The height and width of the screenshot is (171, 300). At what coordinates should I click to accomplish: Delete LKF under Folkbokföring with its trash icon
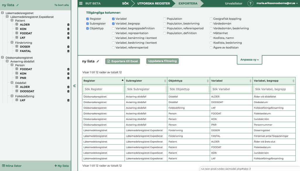coord(68,100)
